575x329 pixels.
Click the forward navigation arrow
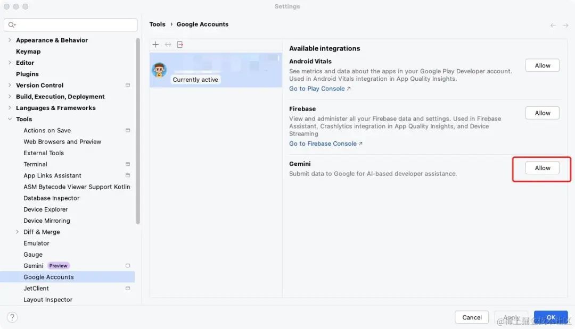[x=565, y=26]
